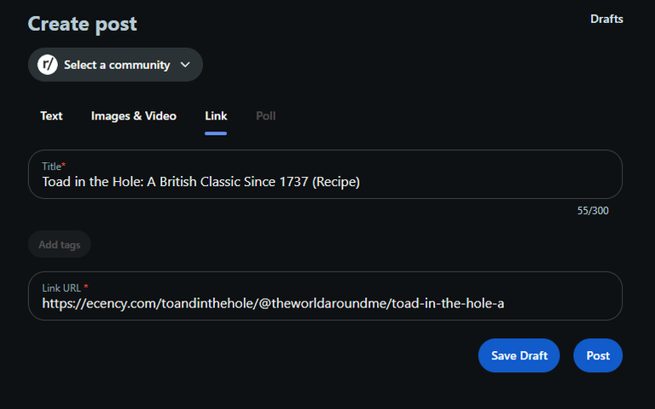Select the Link tab
Image resolution: width=655 pixels, height=409 pixels.
[216, 116]
